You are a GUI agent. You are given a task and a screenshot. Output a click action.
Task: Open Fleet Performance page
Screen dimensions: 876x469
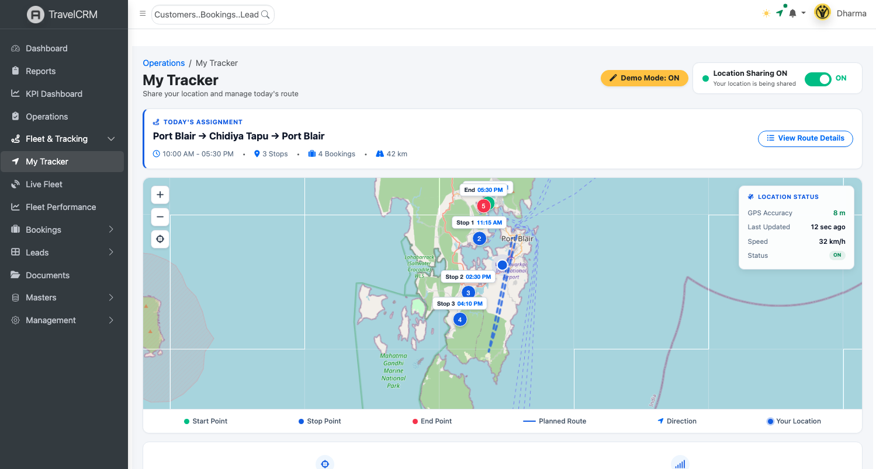click(x=63, y=207)
